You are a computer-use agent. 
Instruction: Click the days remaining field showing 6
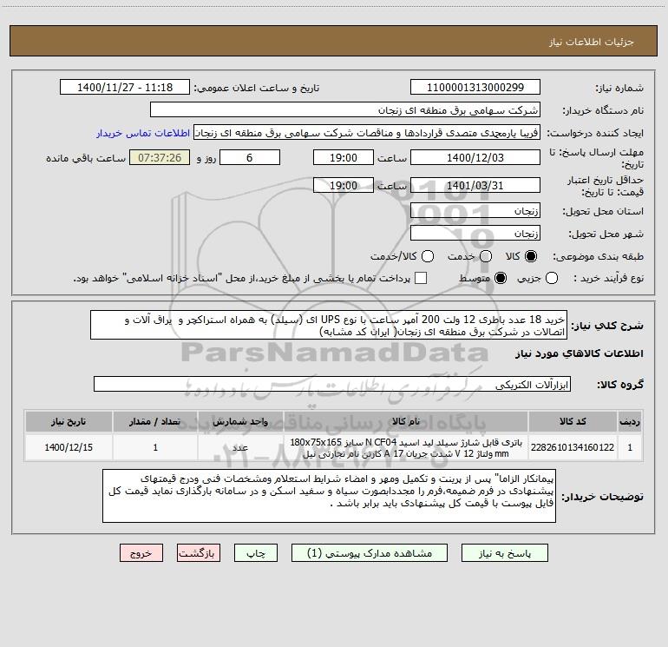(x=250, y=158)
